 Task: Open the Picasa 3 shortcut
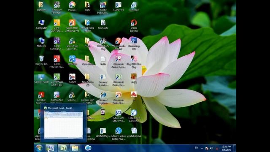click(72, 6)
